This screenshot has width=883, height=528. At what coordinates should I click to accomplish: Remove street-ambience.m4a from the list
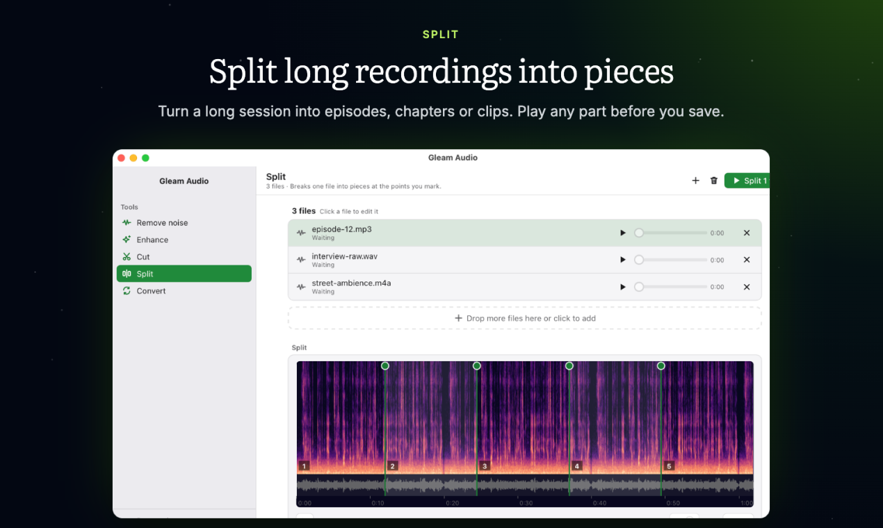coord(747,287)
